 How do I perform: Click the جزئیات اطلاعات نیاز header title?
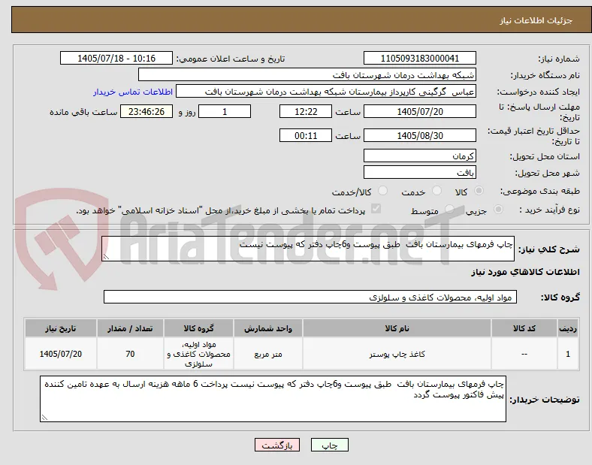536,20
